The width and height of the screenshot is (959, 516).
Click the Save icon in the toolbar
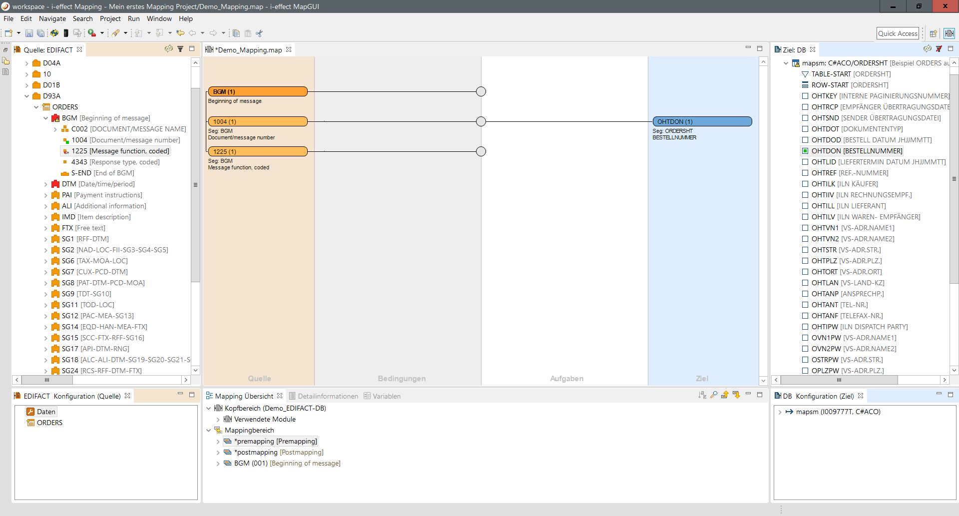pos(29,33)
